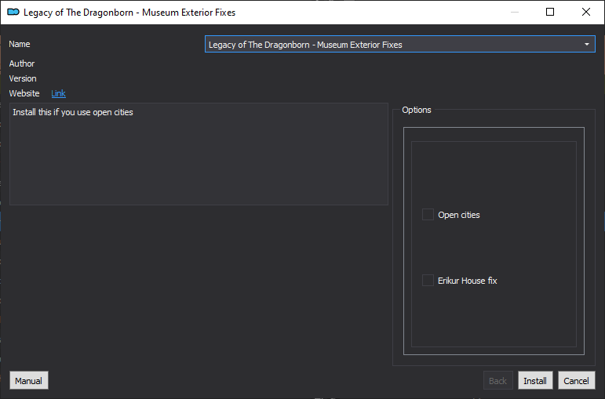Expand the Name combo box dropdown arrow

tap(586, 45)
